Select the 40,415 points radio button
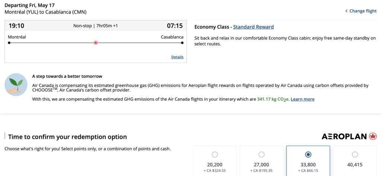381x176 pixels. [x=355, y=154]
